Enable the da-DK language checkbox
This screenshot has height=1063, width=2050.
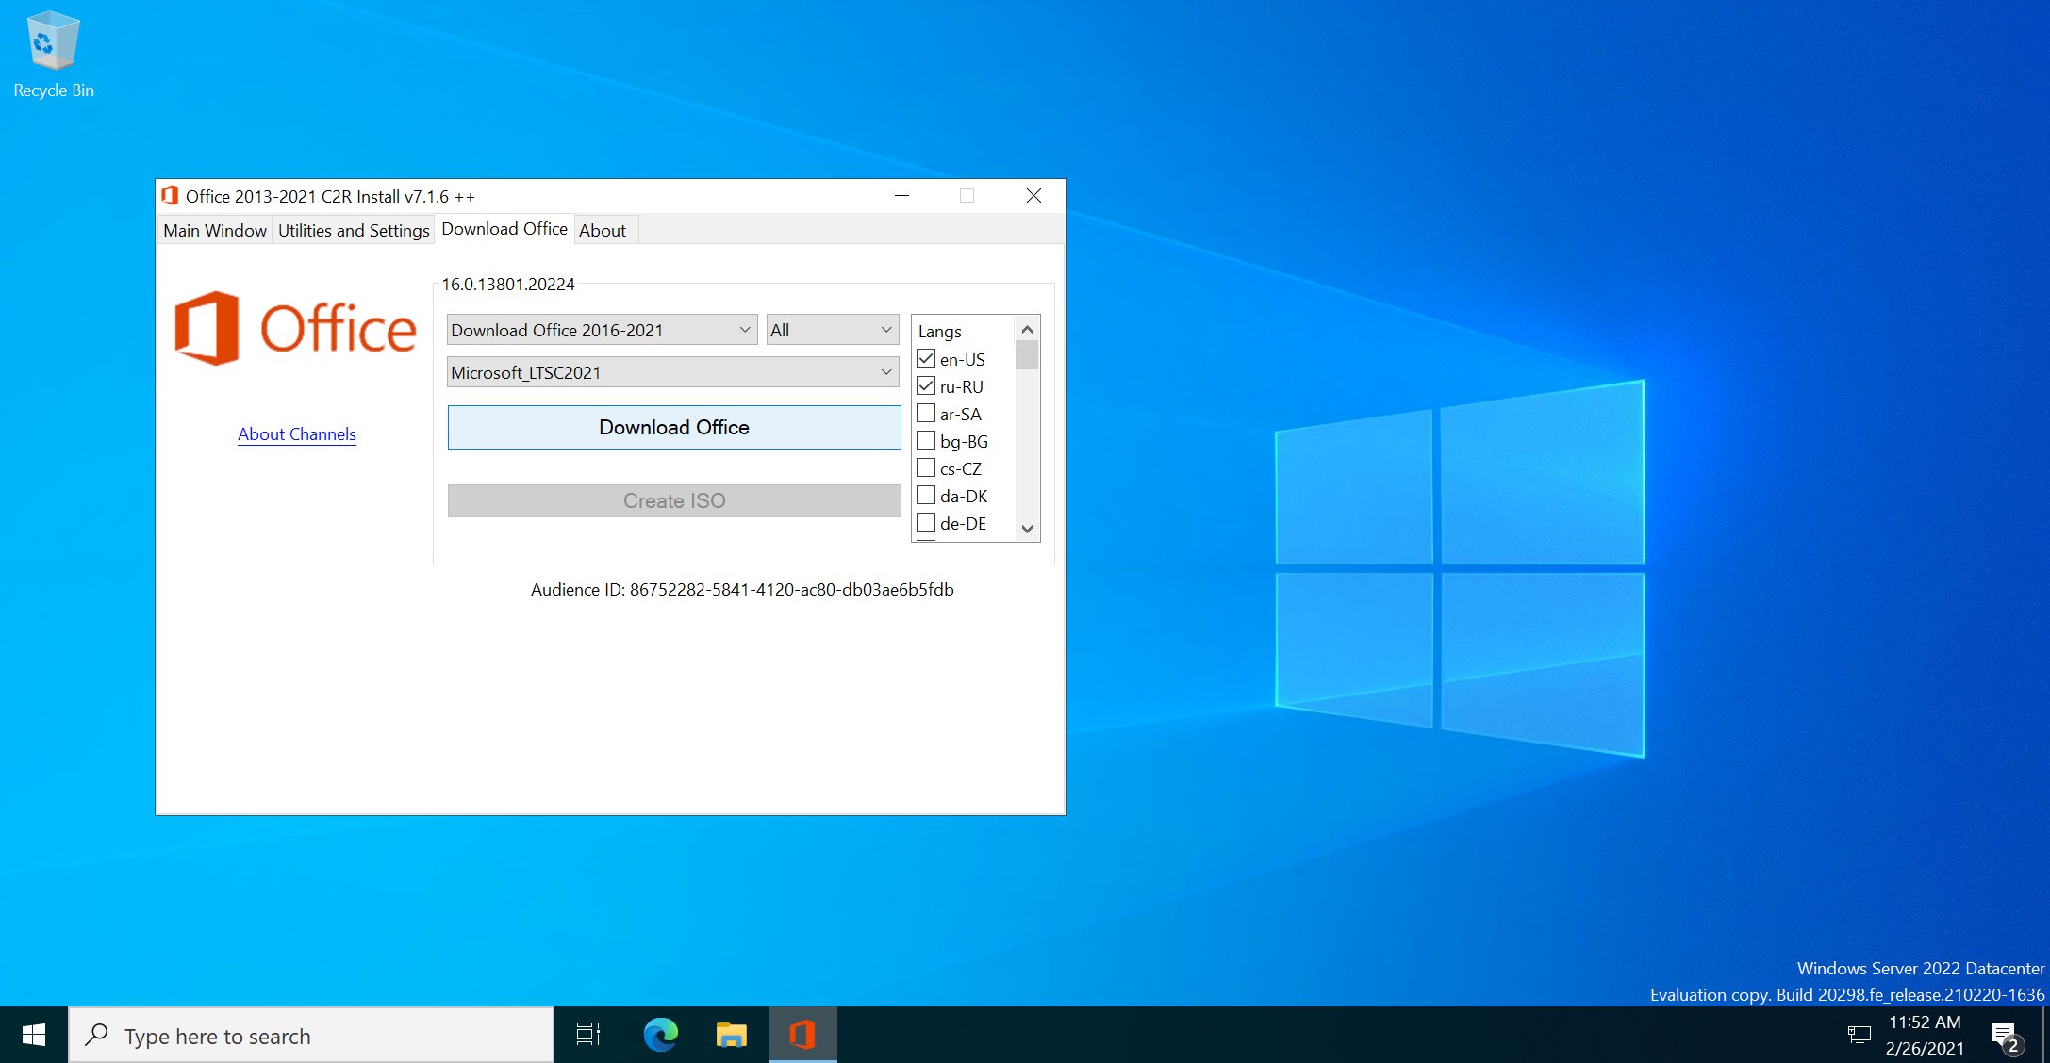tap(925, 496)
